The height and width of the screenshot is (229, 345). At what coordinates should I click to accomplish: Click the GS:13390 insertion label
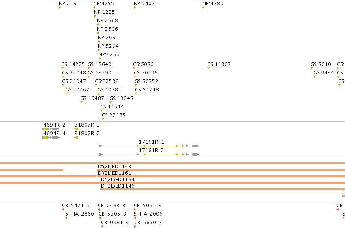[99, 73]
